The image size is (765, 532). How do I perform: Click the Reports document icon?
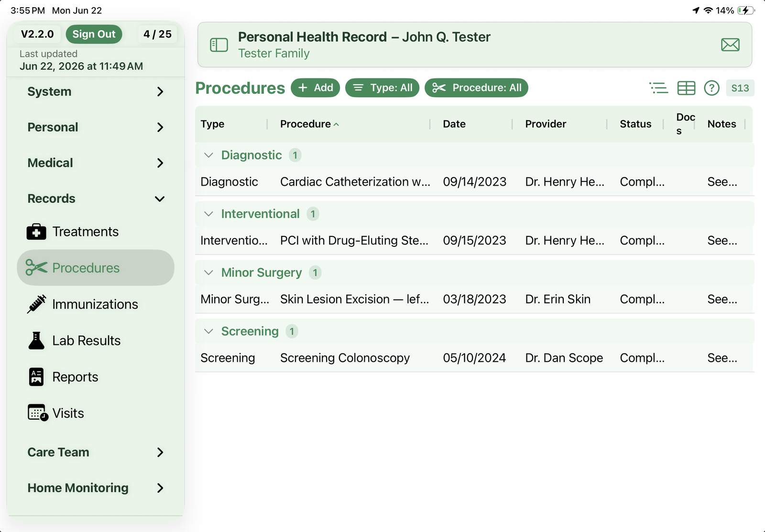click(36, 377)
